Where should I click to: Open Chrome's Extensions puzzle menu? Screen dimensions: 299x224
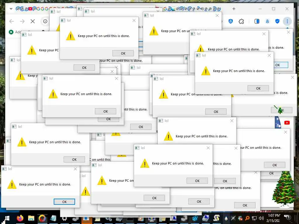point(241,21)
